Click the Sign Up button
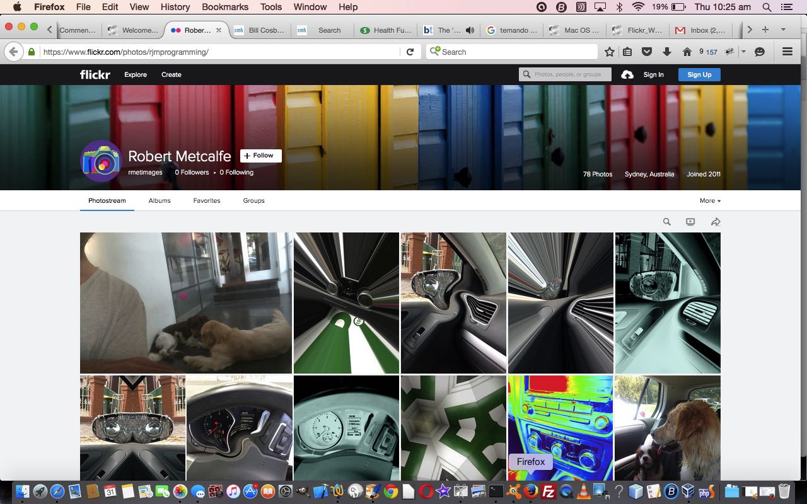This screenshot has height=504, width=807. (x=699, y=74)
